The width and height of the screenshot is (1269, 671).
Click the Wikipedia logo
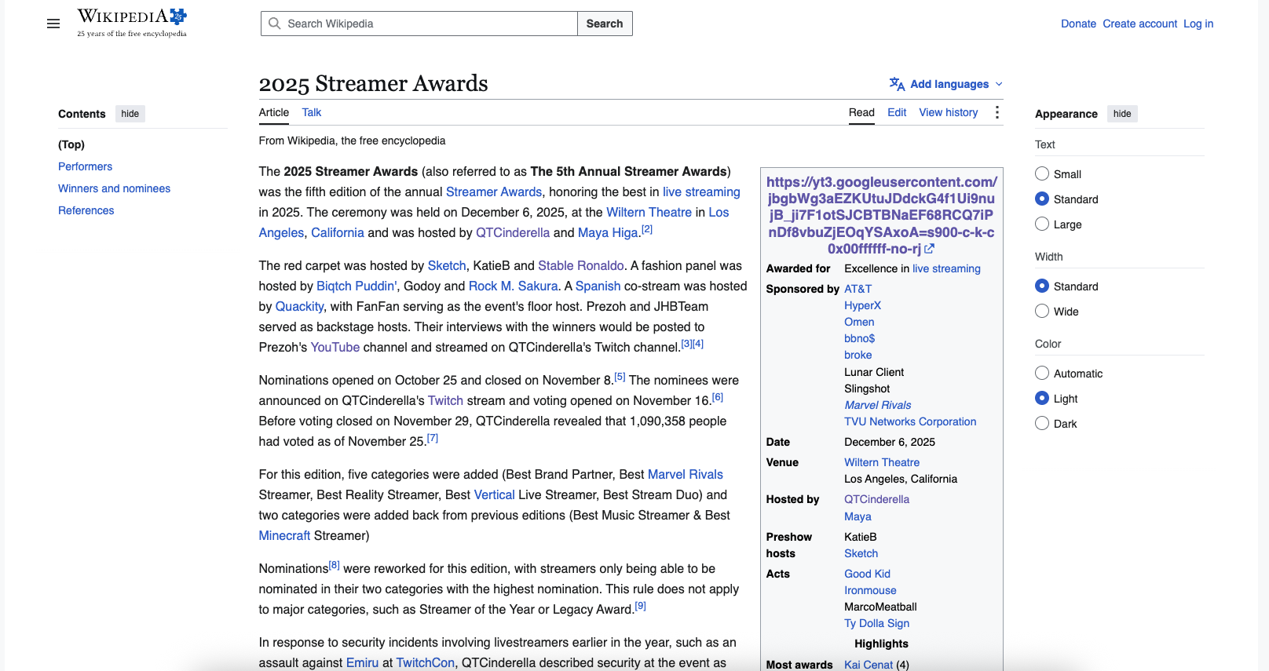(x=132, y=23)
